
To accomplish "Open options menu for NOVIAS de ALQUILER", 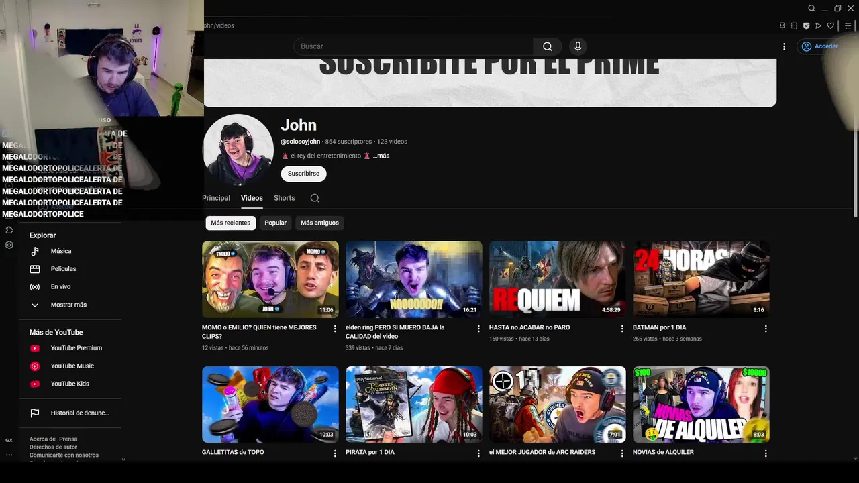I will (x=766, y=453).
